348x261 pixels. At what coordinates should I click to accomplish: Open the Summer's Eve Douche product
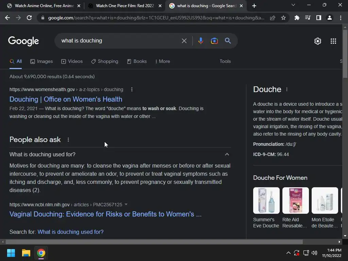[x=266, y=208]
